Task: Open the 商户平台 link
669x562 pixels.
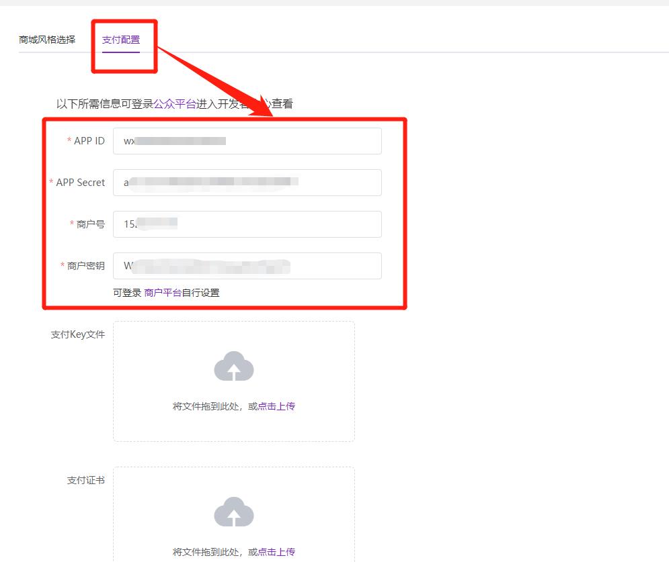Action: 163,293
